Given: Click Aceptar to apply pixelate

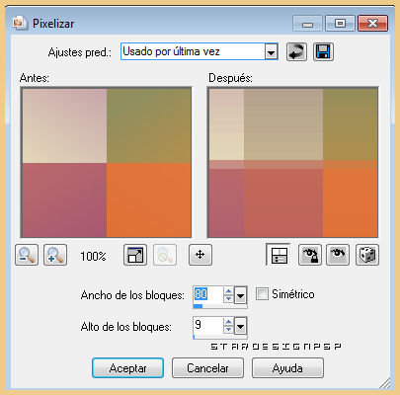Looking at the screenshot, I should 127,368.
